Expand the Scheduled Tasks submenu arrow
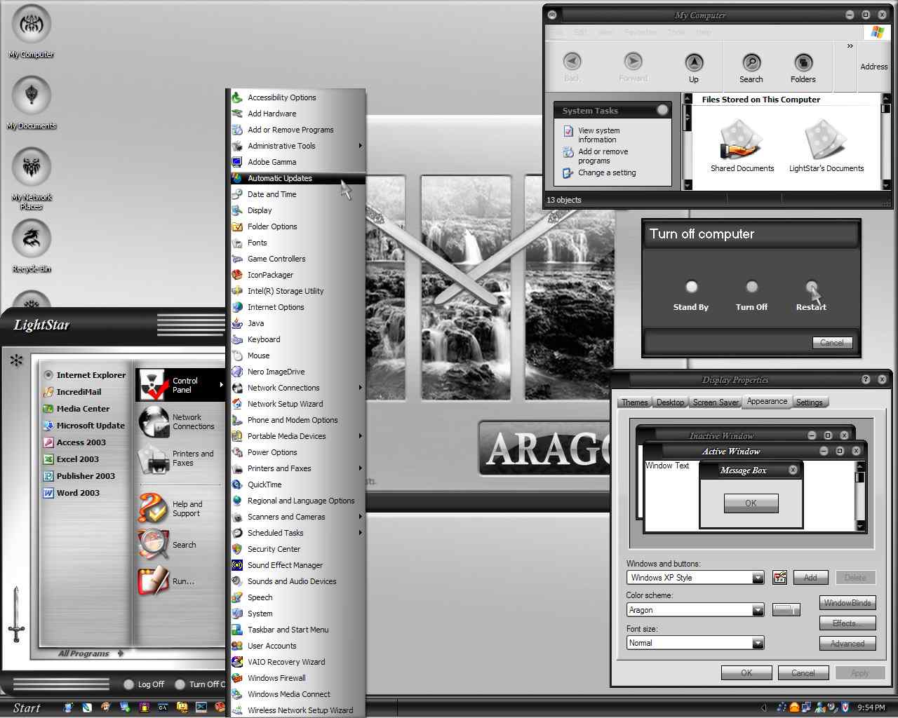Screen dimensions: 898x718 point(361,533)
